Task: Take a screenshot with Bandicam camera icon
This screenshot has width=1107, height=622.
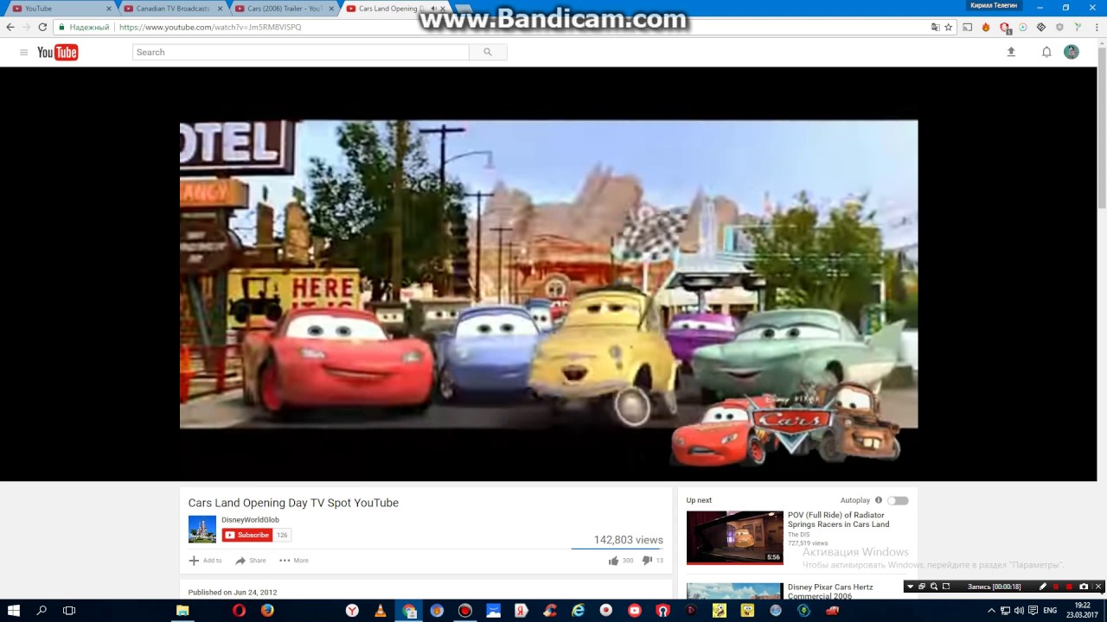Action: tap(1084, 587)
